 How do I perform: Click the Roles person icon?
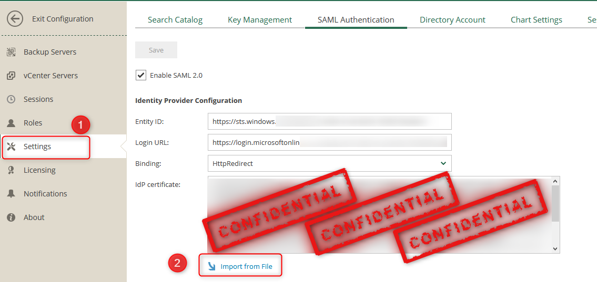(x=11, y=123)
